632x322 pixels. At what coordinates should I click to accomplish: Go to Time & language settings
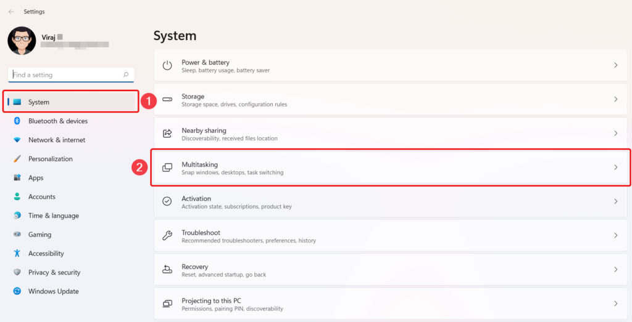[53, 215]
